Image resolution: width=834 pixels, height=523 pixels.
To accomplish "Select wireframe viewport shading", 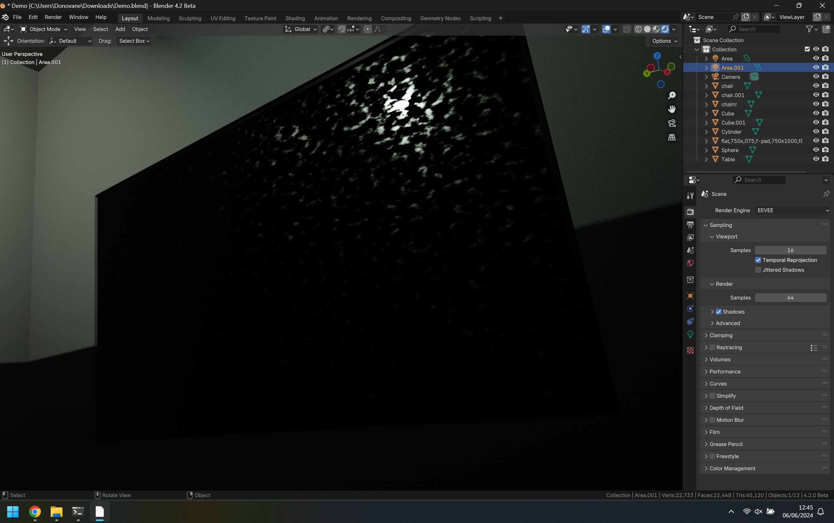I will [x=638, y=29].
